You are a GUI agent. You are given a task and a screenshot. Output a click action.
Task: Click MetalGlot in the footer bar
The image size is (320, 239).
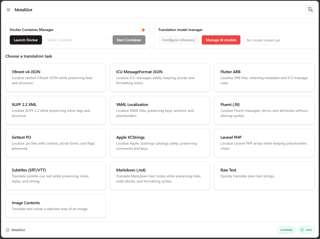click(18, 230)
